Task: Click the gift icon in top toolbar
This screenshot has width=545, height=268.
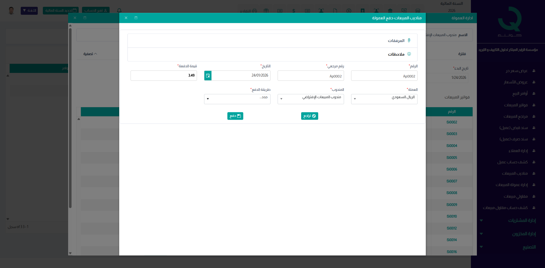Action: pos(266,11)
